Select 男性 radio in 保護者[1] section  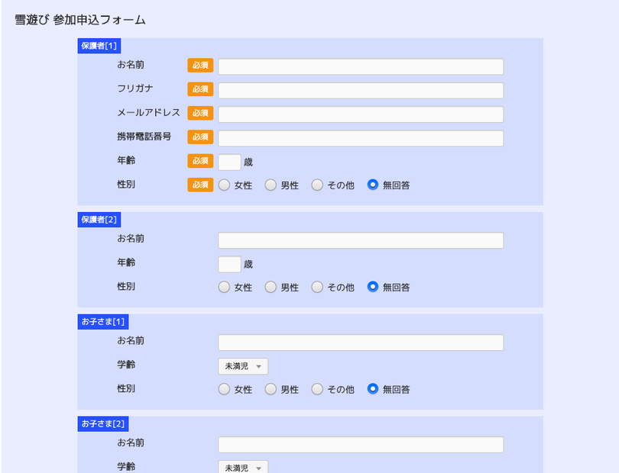[271, 185]
